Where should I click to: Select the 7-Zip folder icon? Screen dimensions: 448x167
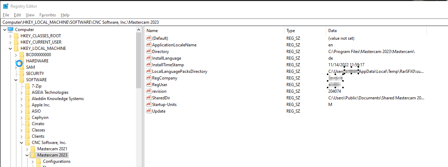(x=27, y=86)
